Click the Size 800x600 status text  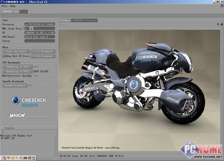point(98,156)
